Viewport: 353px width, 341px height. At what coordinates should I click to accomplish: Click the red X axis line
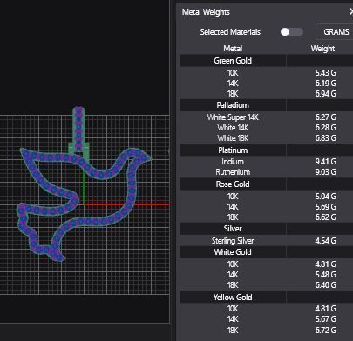click(x=127, y=204)
